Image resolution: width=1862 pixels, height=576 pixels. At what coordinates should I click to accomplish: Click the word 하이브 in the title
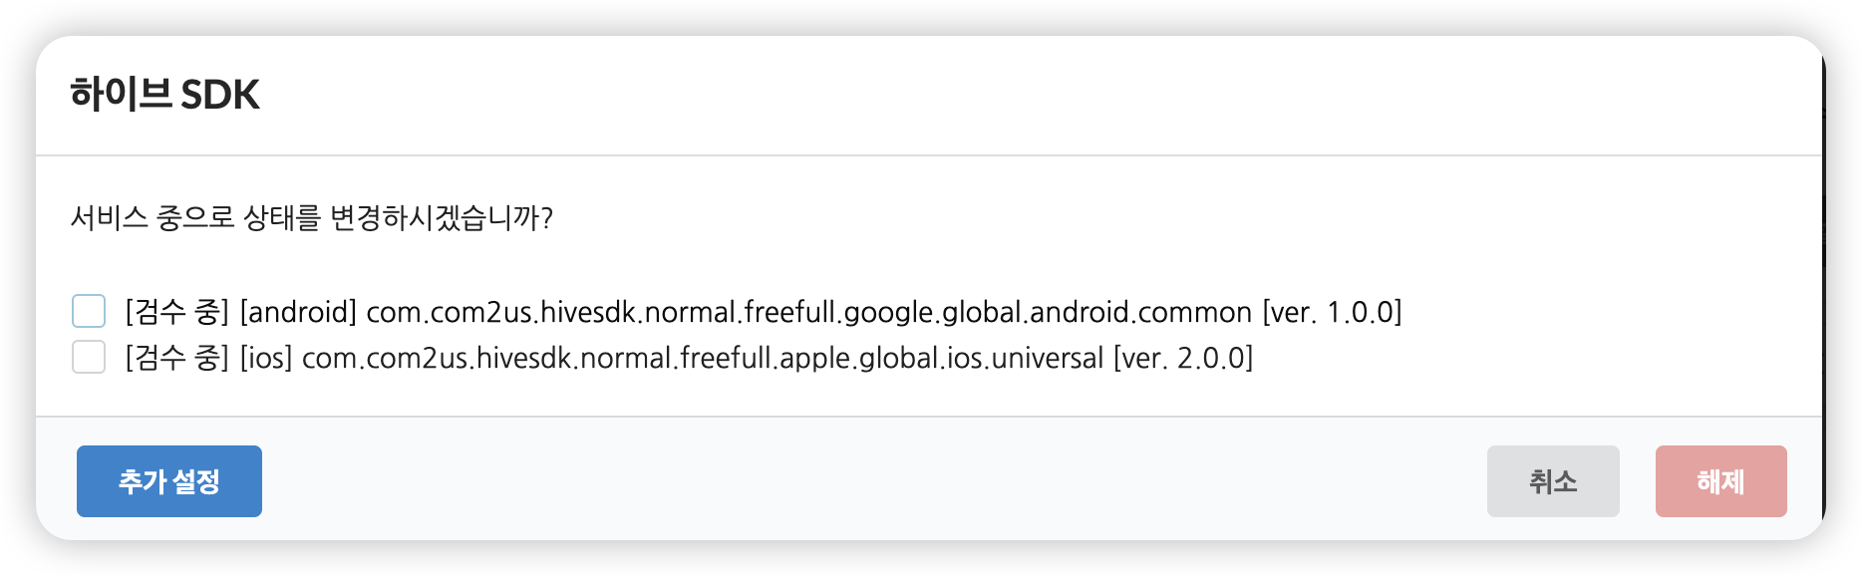point(121,95)
